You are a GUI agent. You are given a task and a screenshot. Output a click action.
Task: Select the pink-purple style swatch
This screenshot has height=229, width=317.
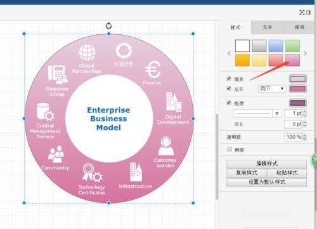point(293,60)
